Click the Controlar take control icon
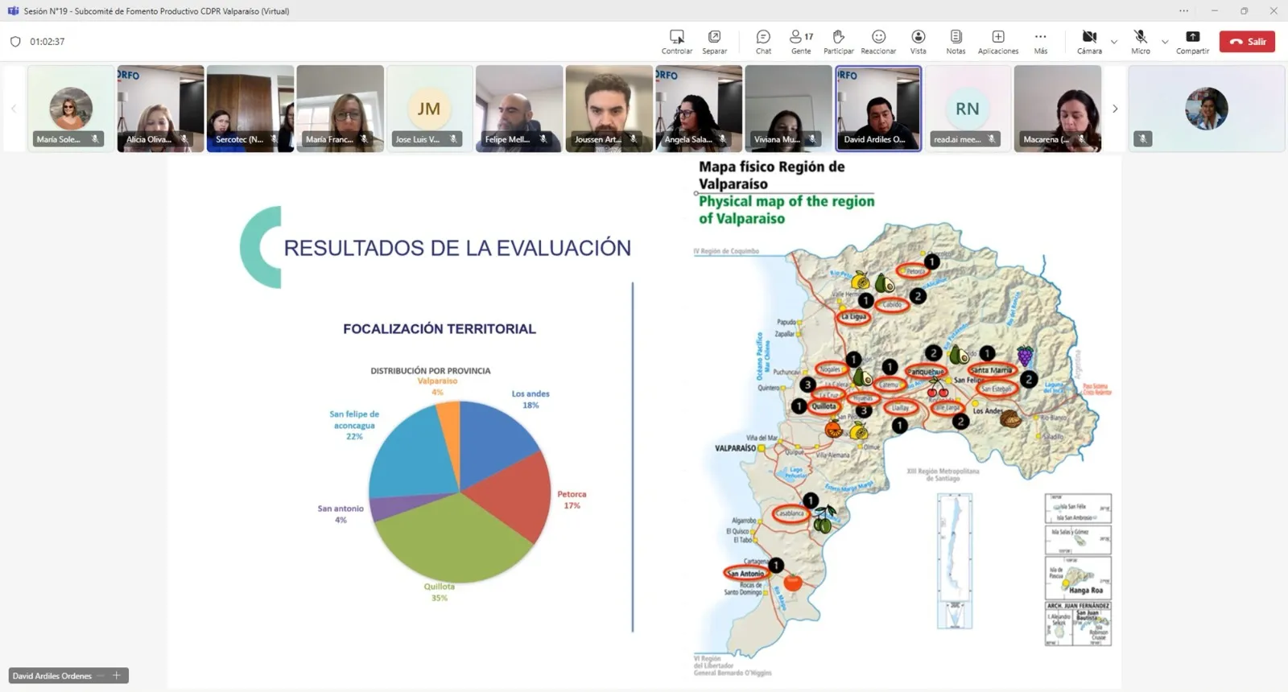The height and width of the screenshot is (692, 1288). (676, 41)
